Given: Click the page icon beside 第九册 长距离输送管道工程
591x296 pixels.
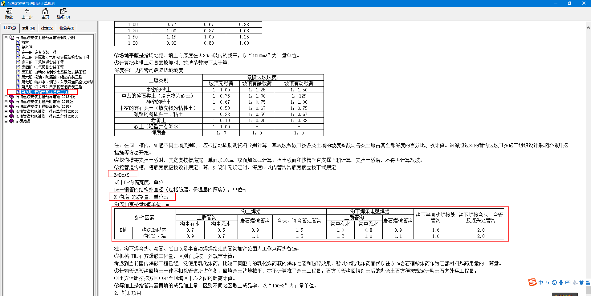Looking at the screenshot, I should coord(18,92).
